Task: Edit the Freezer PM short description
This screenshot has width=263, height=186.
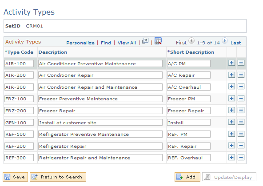Action: coord(189,99)
